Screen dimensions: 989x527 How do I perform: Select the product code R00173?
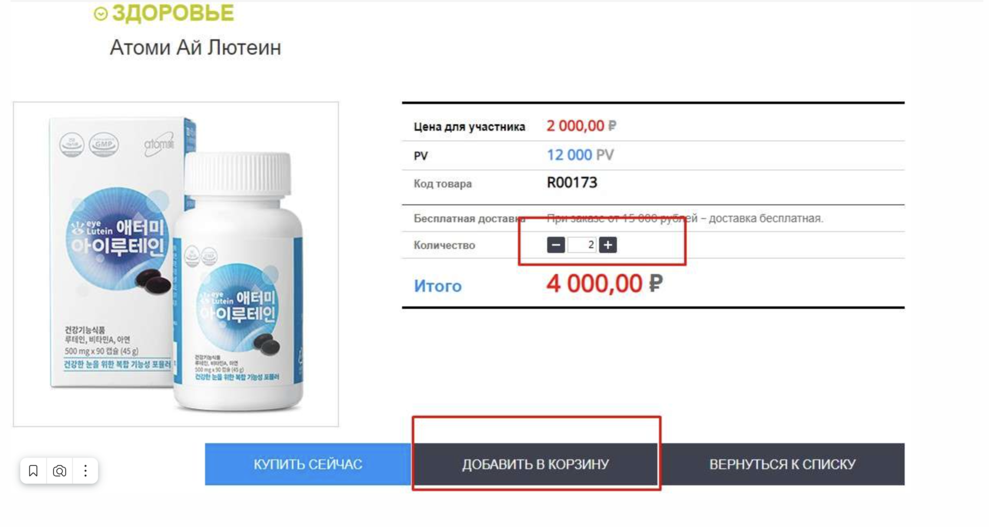coord(572,183)
